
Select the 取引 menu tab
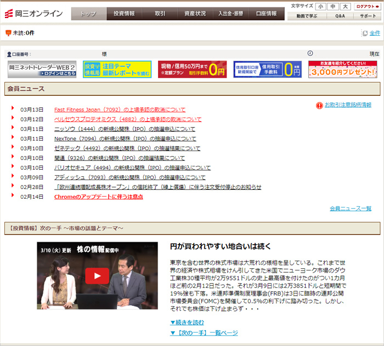coord(160,14)
